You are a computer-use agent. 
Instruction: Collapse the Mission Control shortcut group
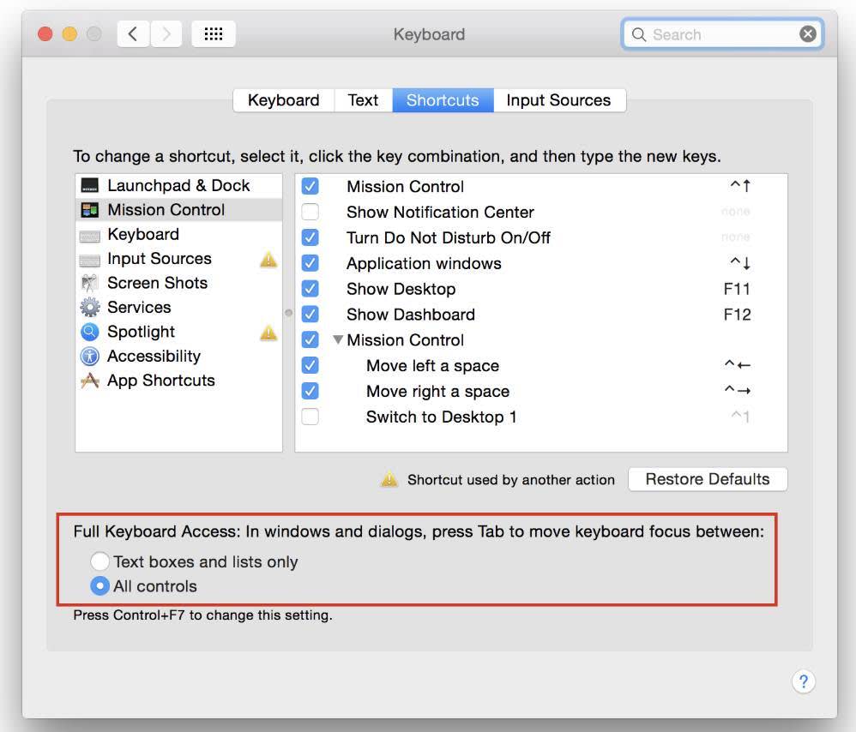(x=337, y=339)
